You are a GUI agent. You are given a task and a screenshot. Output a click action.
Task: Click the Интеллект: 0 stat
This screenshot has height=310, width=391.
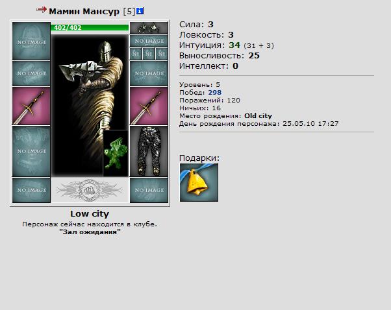pos(208,66)
